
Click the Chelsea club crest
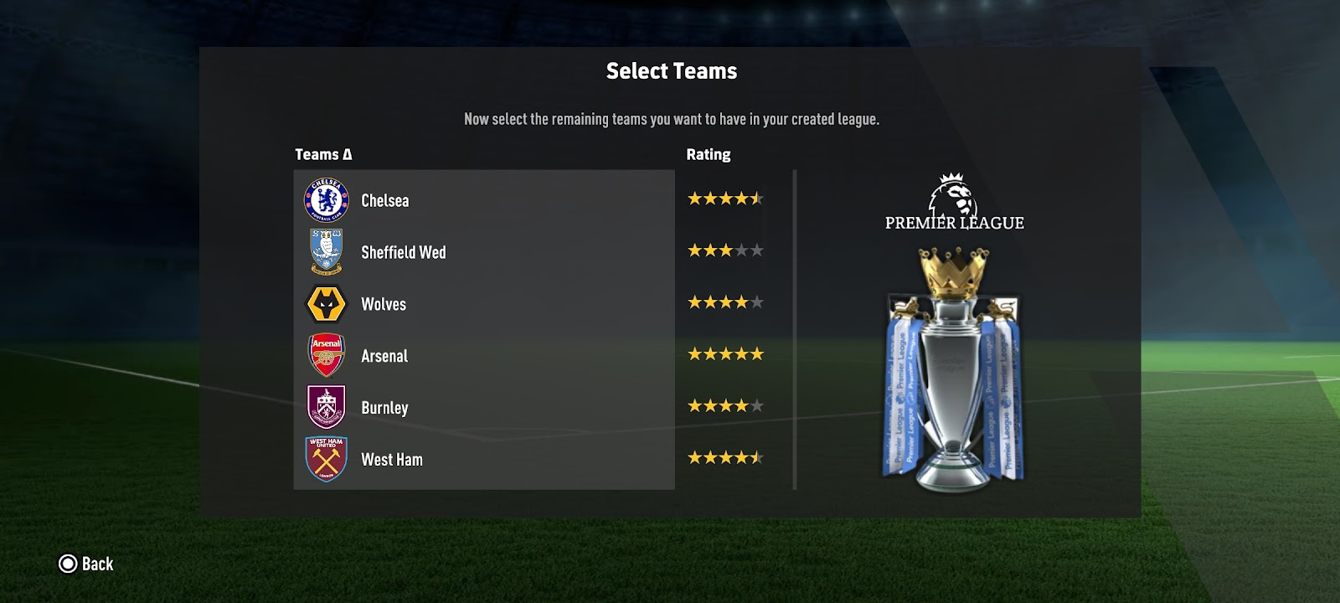[x=326, y=200]
